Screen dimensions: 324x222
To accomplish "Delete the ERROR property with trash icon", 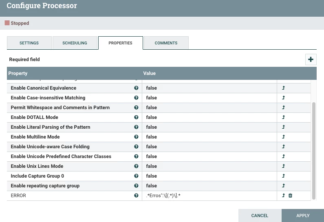I will point(290,196).
